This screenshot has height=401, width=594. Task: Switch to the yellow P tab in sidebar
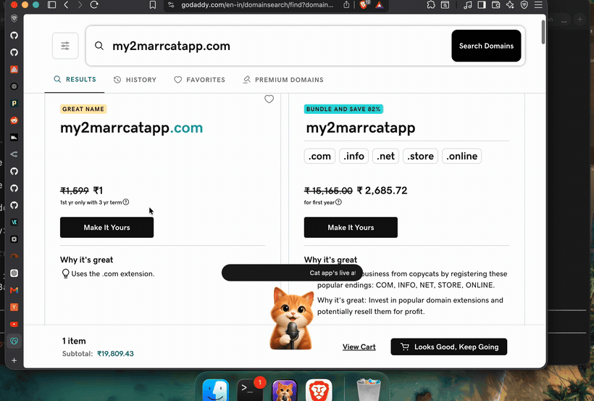click(x=14, y=103)
